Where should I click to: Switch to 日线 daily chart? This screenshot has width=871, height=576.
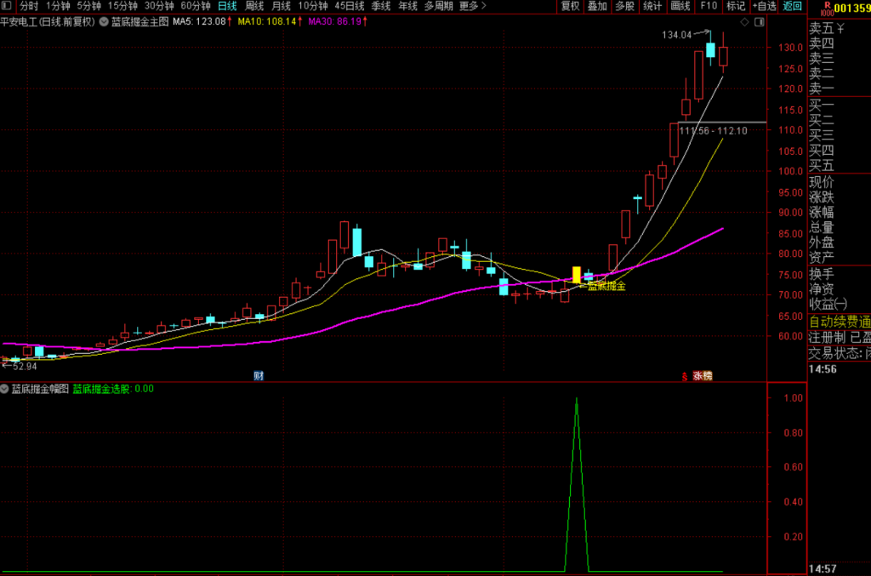[227, 6]
